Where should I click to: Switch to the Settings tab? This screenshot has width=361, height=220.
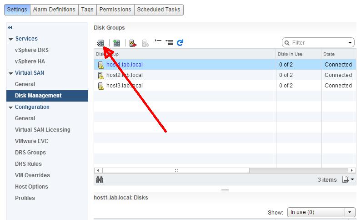pyautogui.click(x=17, y=10)
